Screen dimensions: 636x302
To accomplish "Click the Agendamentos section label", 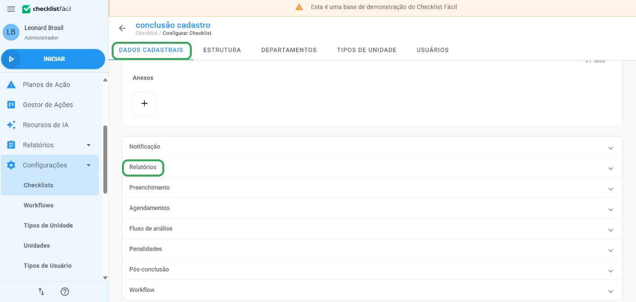I will [150, 208].
